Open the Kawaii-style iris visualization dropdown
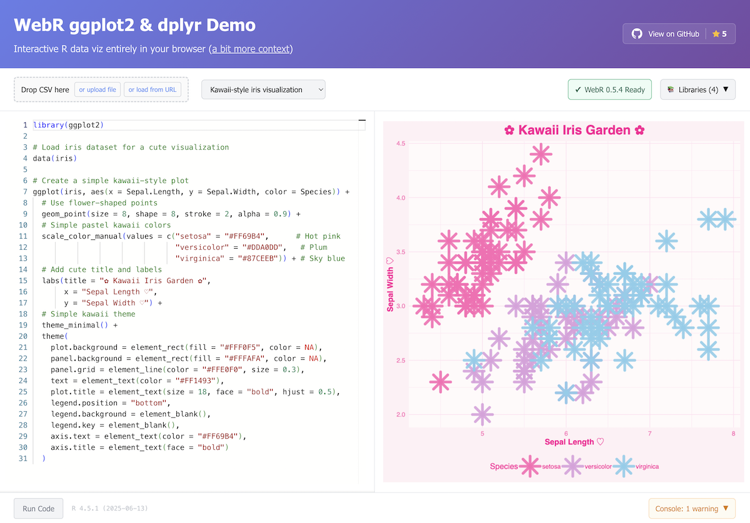This screenshot has width=750, height=523. pyautogui.click(x=263, y=89)
